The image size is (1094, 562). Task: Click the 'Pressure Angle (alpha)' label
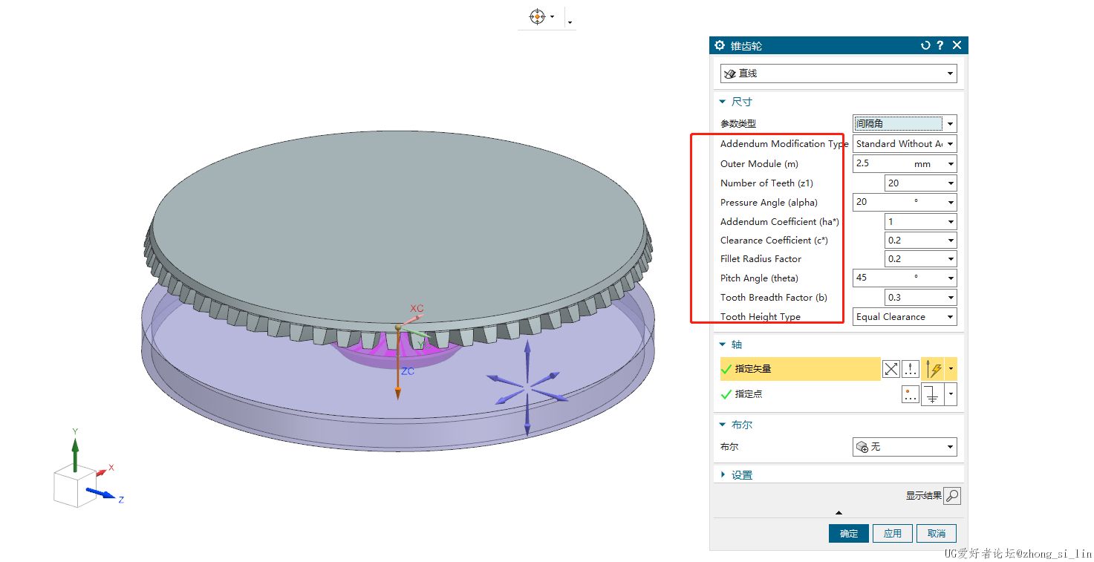coord(769,202)
